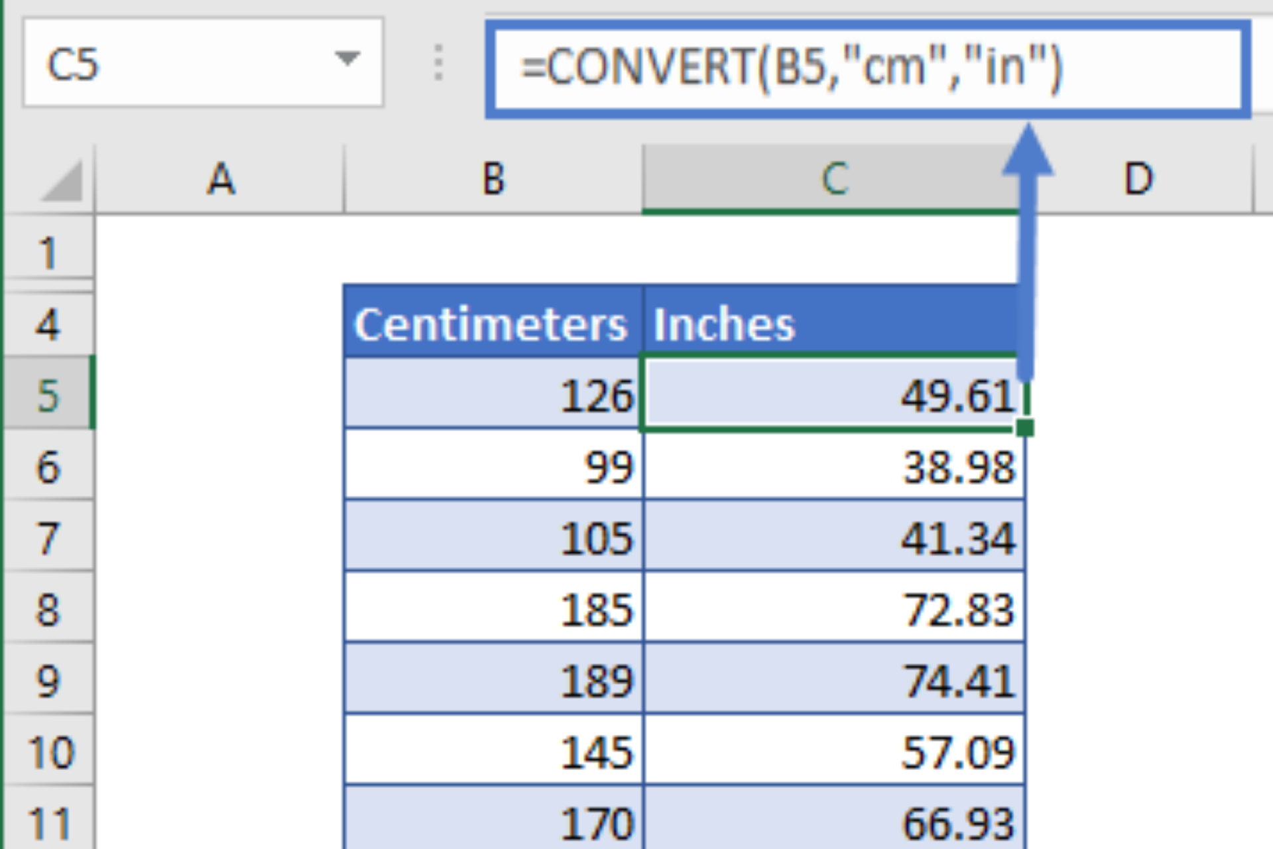Viewport: 1273px width, 849px height.
Task: Select column B header
Action: [x=493, y=180]
